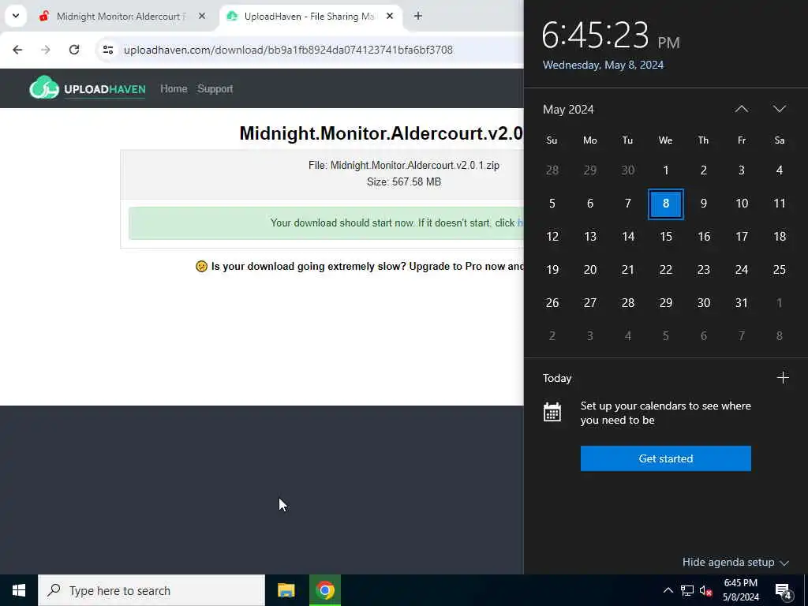Image resolution: width=808 pixels, height=606 pixels.
Task: Open the Support link on UploadHaven
Action: click(215, 88)
